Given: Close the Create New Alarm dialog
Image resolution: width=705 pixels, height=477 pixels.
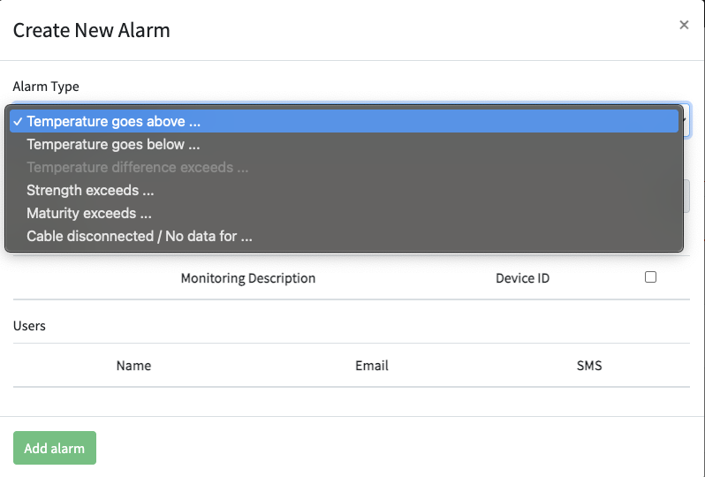Looking at the screenshot, I should click(684, 25).
